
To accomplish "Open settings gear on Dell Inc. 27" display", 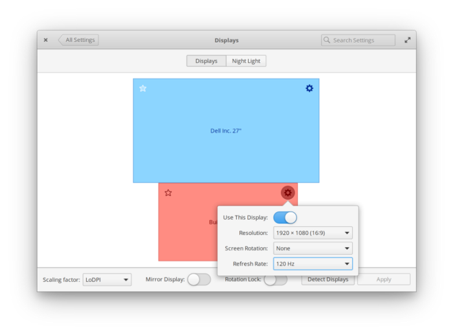I will (x=309, y=88).
